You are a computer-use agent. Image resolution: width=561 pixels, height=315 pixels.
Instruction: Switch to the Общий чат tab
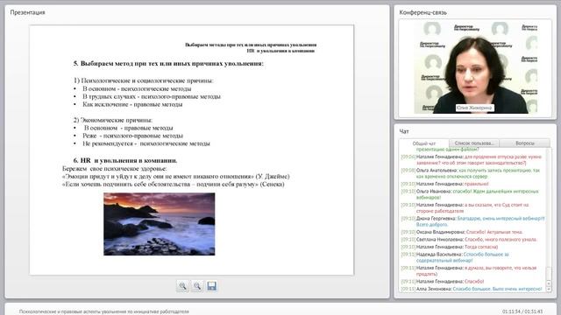424,143
